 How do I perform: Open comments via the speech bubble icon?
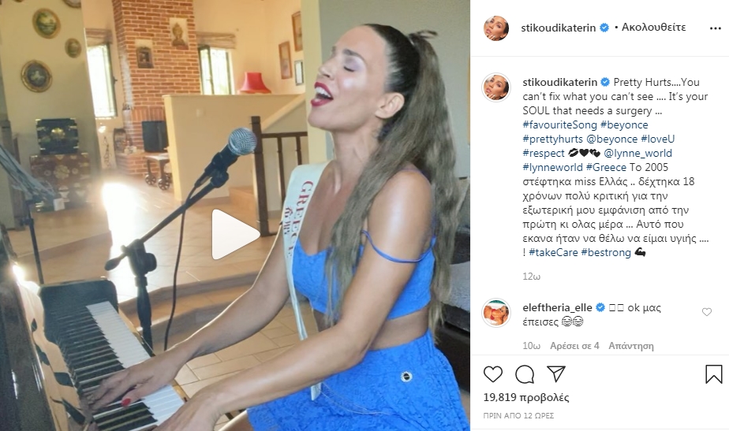[x=525, y=373]
